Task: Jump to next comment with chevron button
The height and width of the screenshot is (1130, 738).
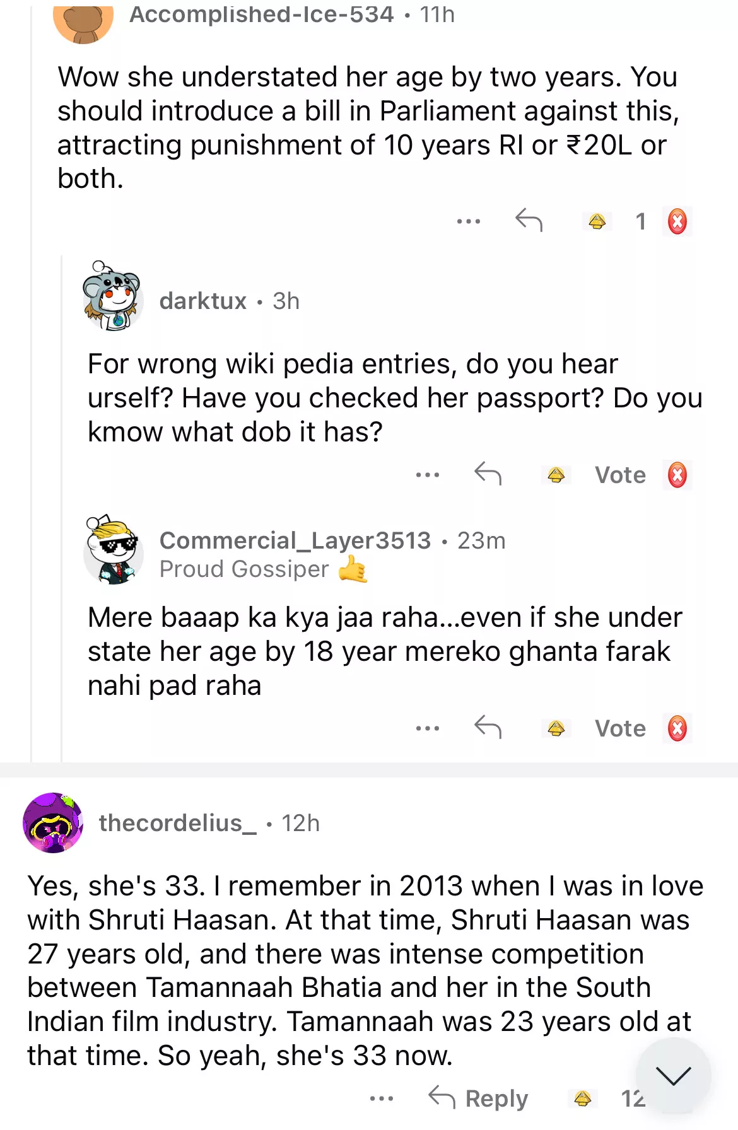Action: 673,1076
